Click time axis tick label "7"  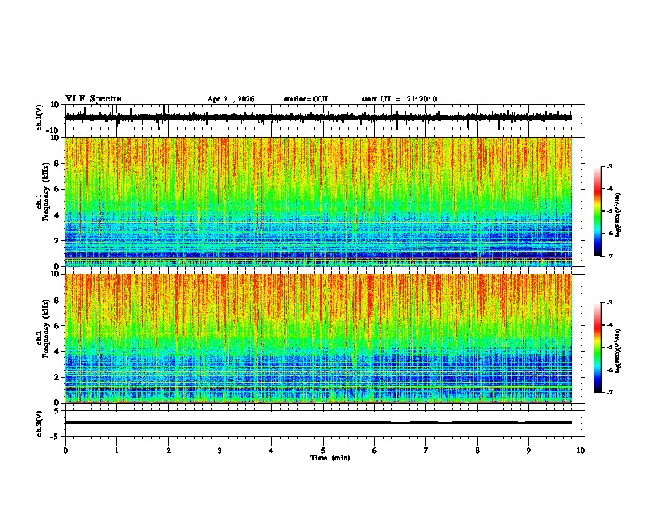426,451
